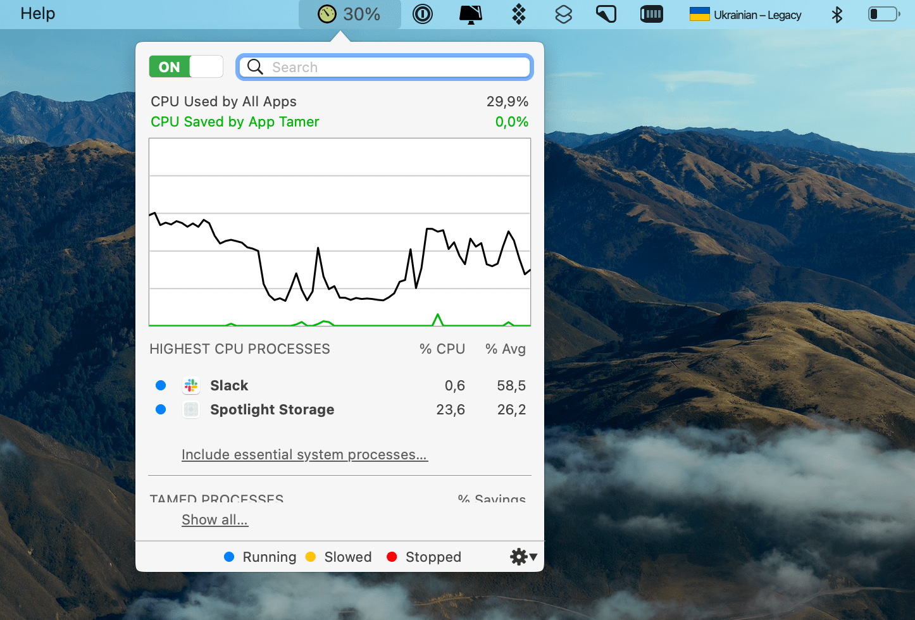Click the % Avg column header
This screenshot has height=620, width=915.
click(506, 349)
